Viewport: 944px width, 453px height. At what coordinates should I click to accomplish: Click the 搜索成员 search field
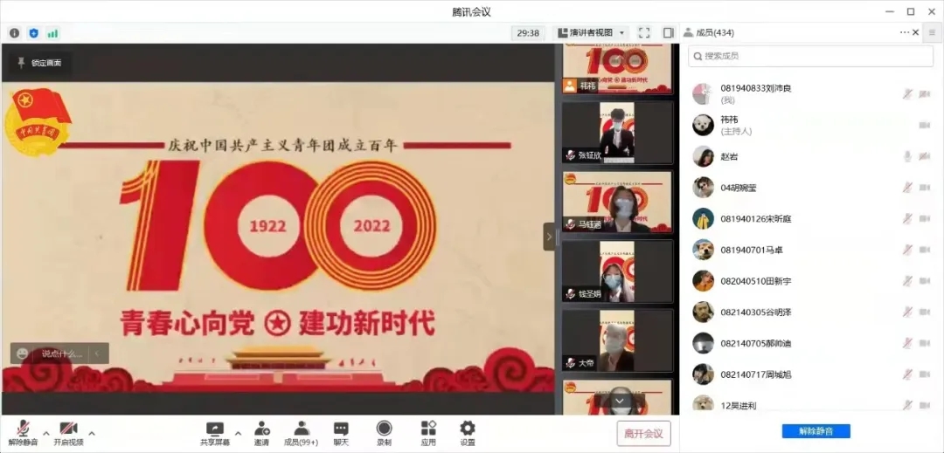(810, 56)
